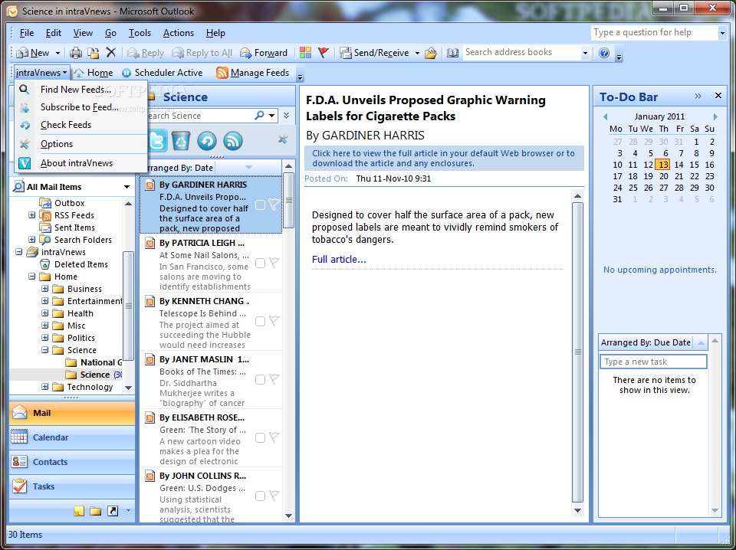Delete the item with the X toolbar icon
736x550 pixels.
pos(110,52)
